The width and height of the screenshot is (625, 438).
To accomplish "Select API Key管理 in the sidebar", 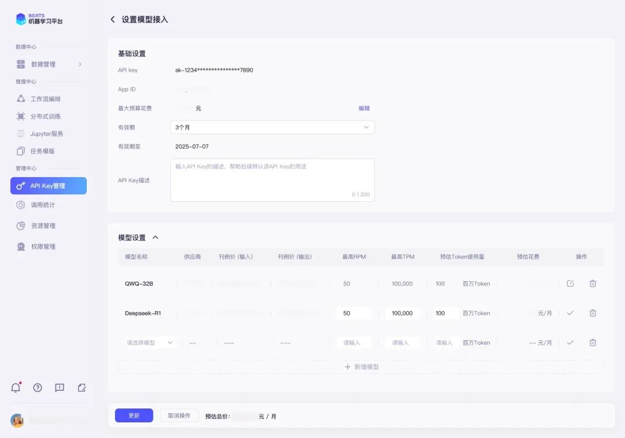I will click(x=49, y=185).
